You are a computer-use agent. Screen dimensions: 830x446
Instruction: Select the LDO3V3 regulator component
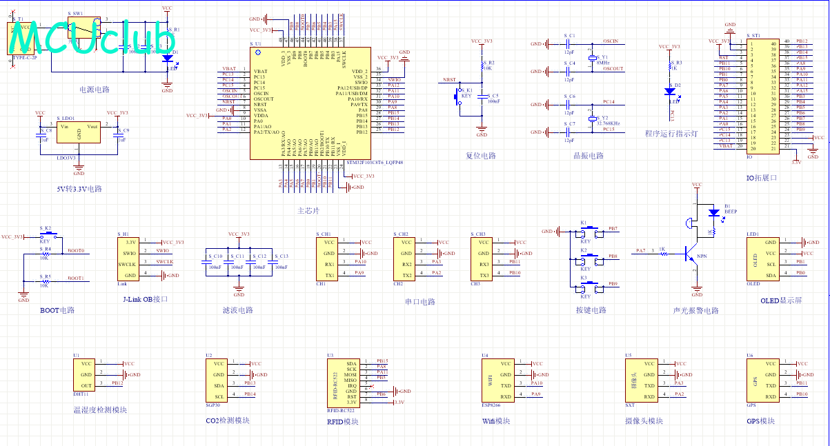(x=79, y=133)
